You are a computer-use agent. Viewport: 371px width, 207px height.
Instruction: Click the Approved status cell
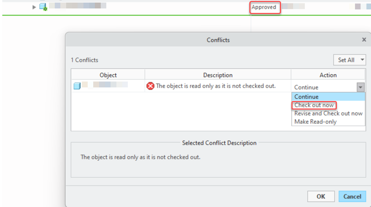pos(264,7)
